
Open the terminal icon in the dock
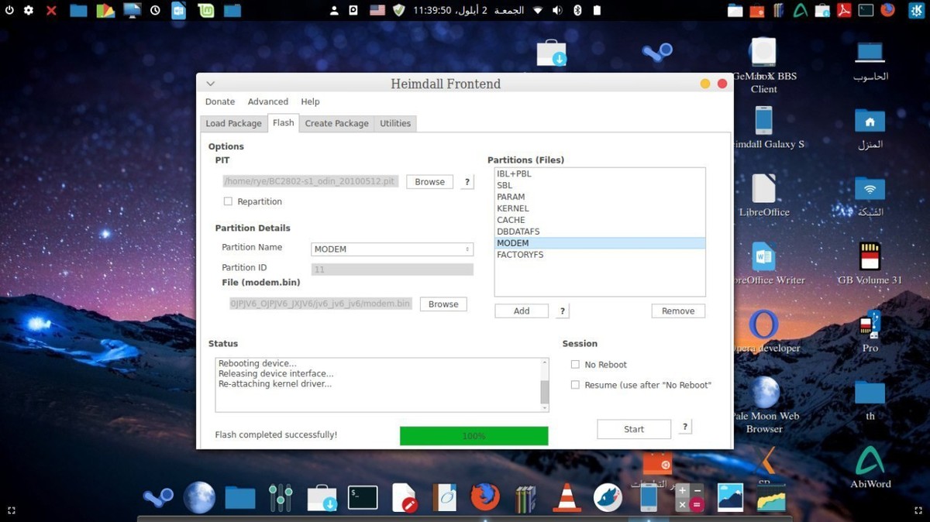click(x=363, y=497)
